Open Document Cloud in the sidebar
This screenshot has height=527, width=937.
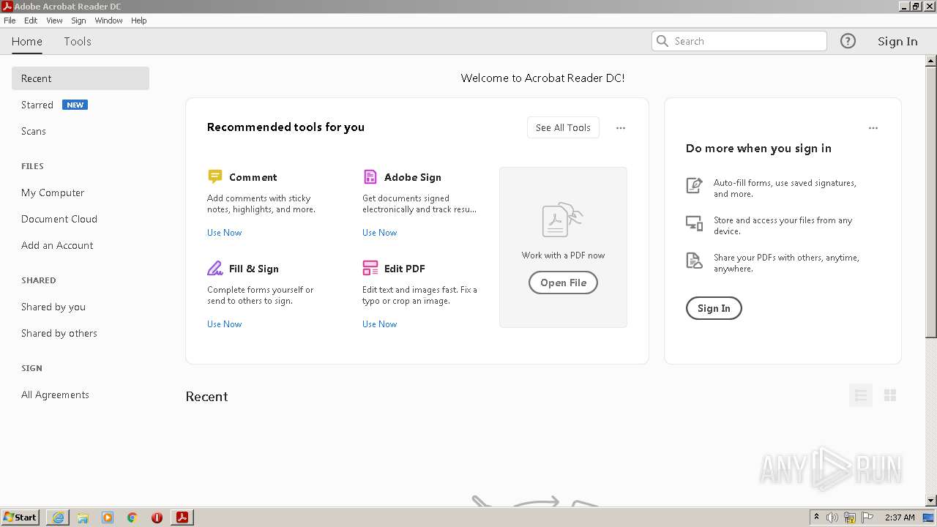59,219
